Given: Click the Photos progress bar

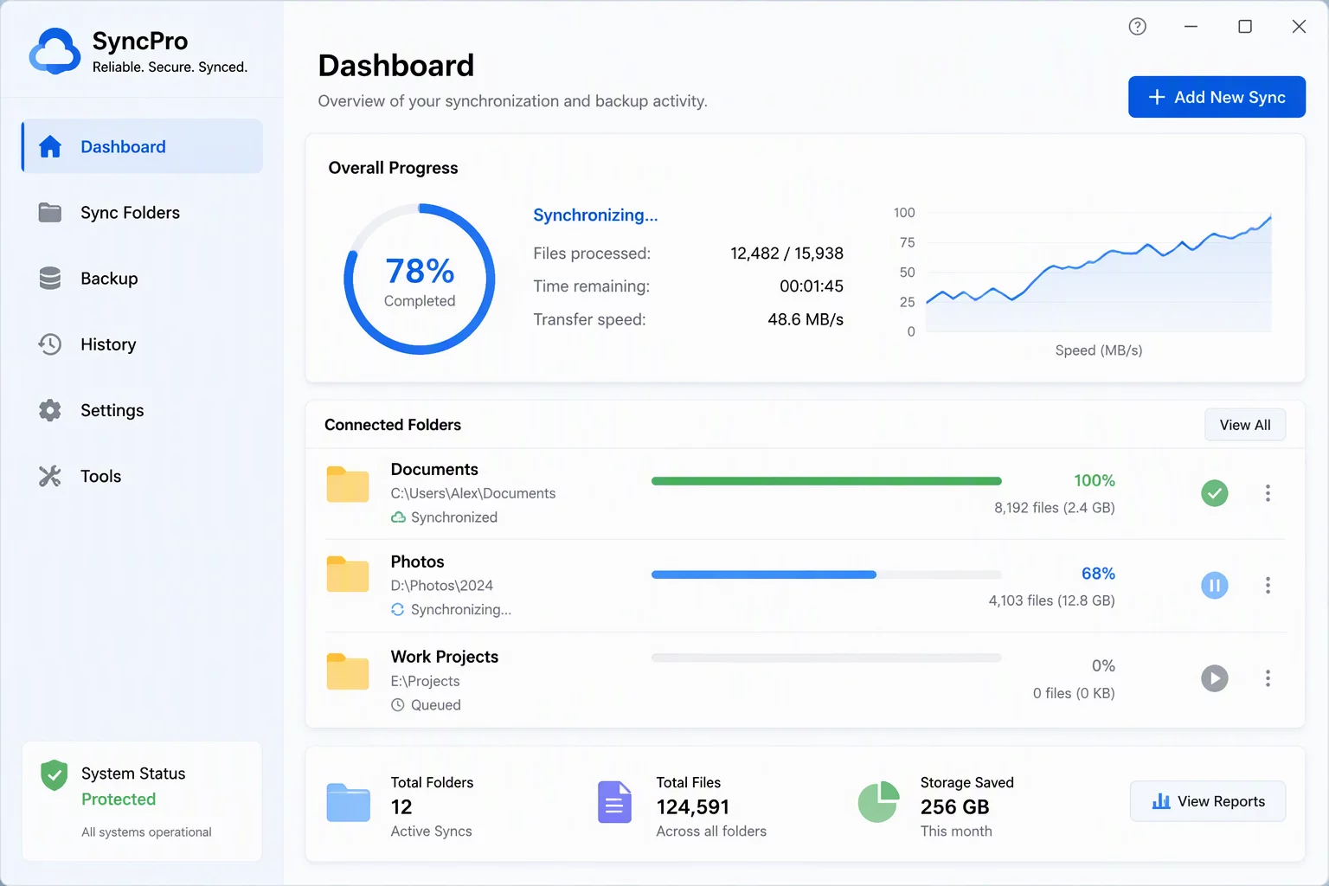Looking at the screenshot, I should (826, 575).
